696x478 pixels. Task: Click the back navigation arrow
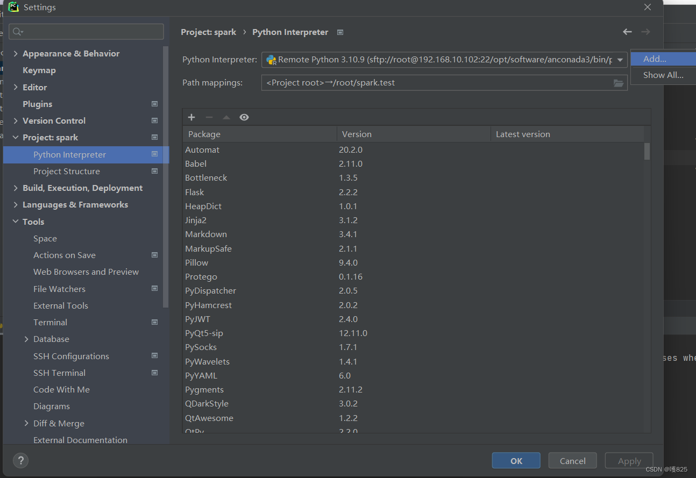627,32
